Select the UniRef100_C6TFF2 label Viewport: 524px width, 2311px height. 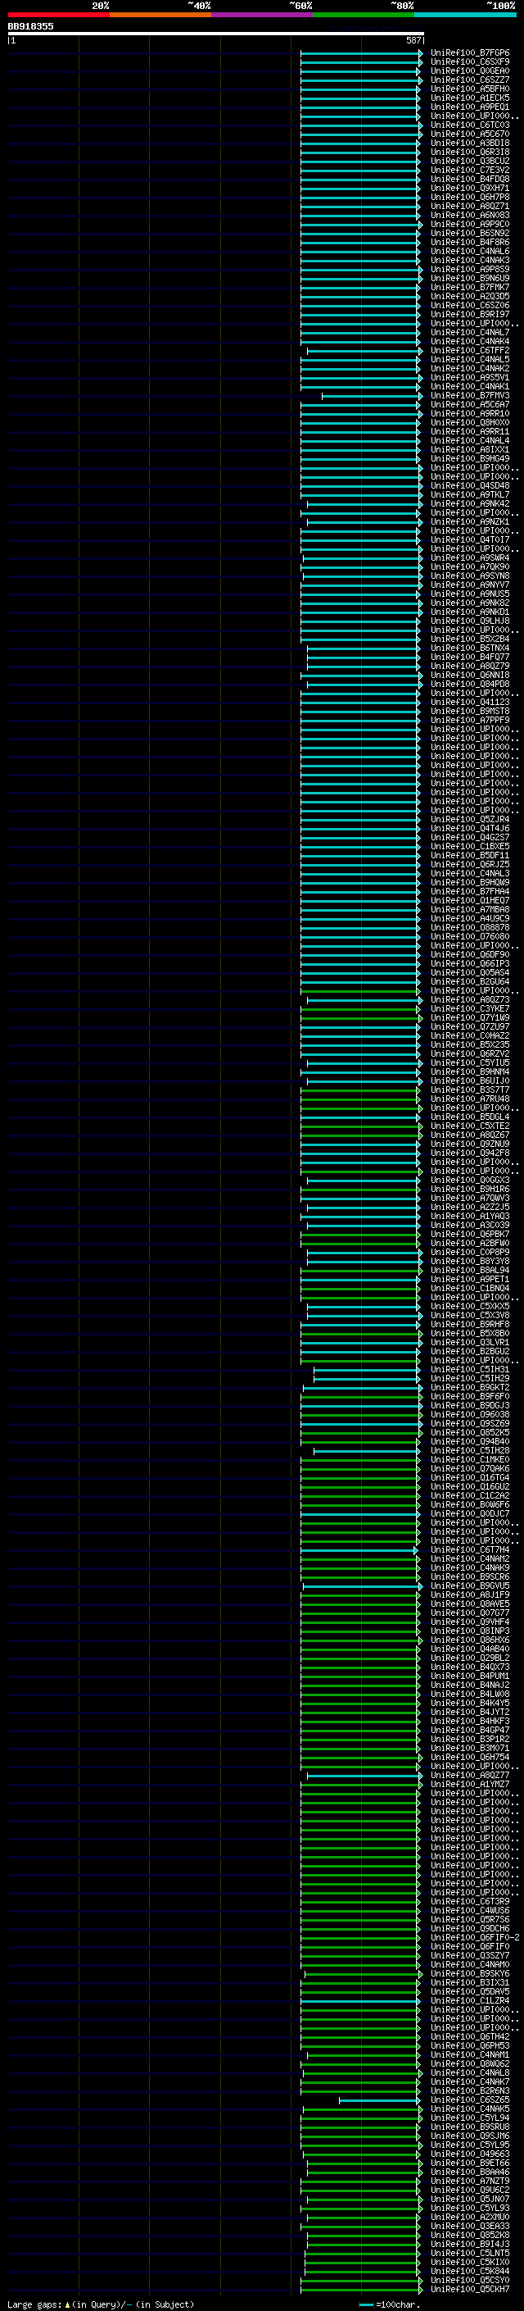[x=469, y=351]
